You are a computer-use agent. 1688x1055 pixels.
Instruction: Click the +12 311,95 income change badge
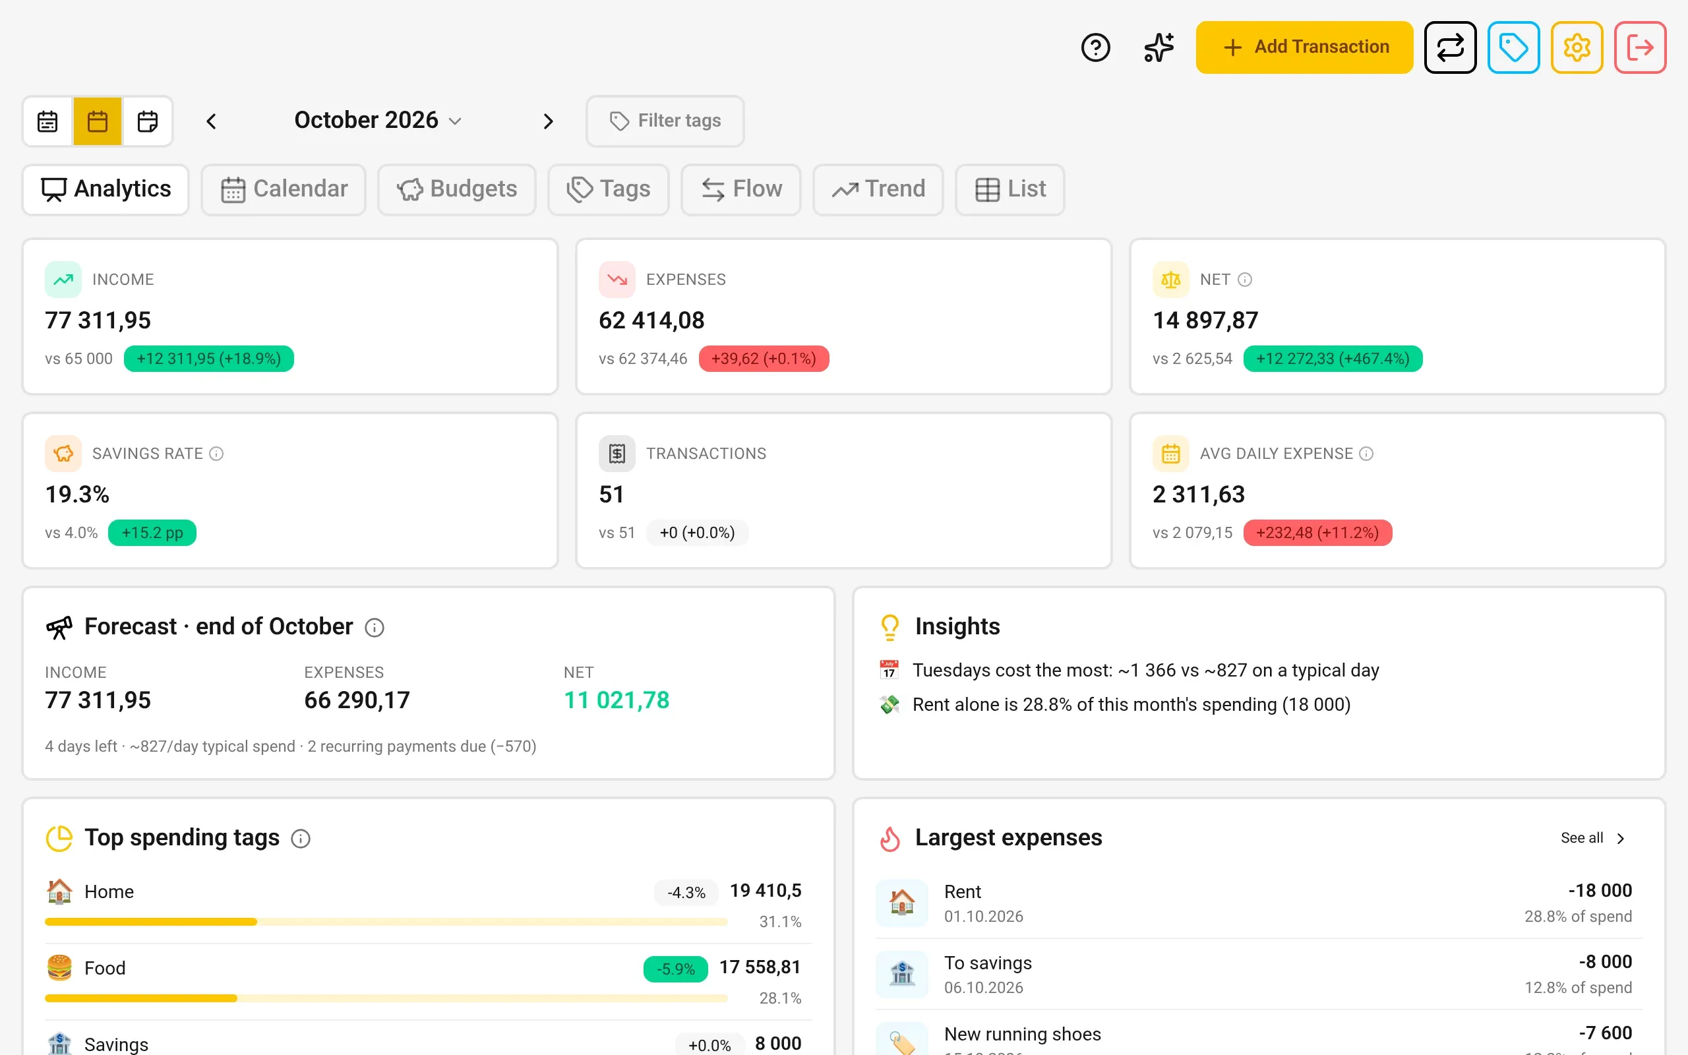(x=208, y=359)
